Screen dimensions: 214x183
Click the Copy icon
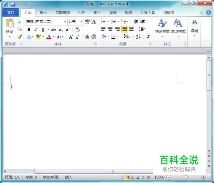pyautogui.click(x=19, y=29)
